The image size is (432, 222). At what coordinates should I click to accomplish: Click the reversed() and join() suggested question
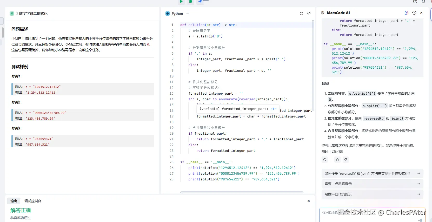coord(372,173)
